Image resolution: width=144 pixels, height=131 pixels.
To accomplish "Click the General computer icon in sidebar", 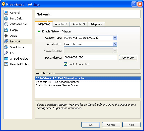I will pos(6,13).
